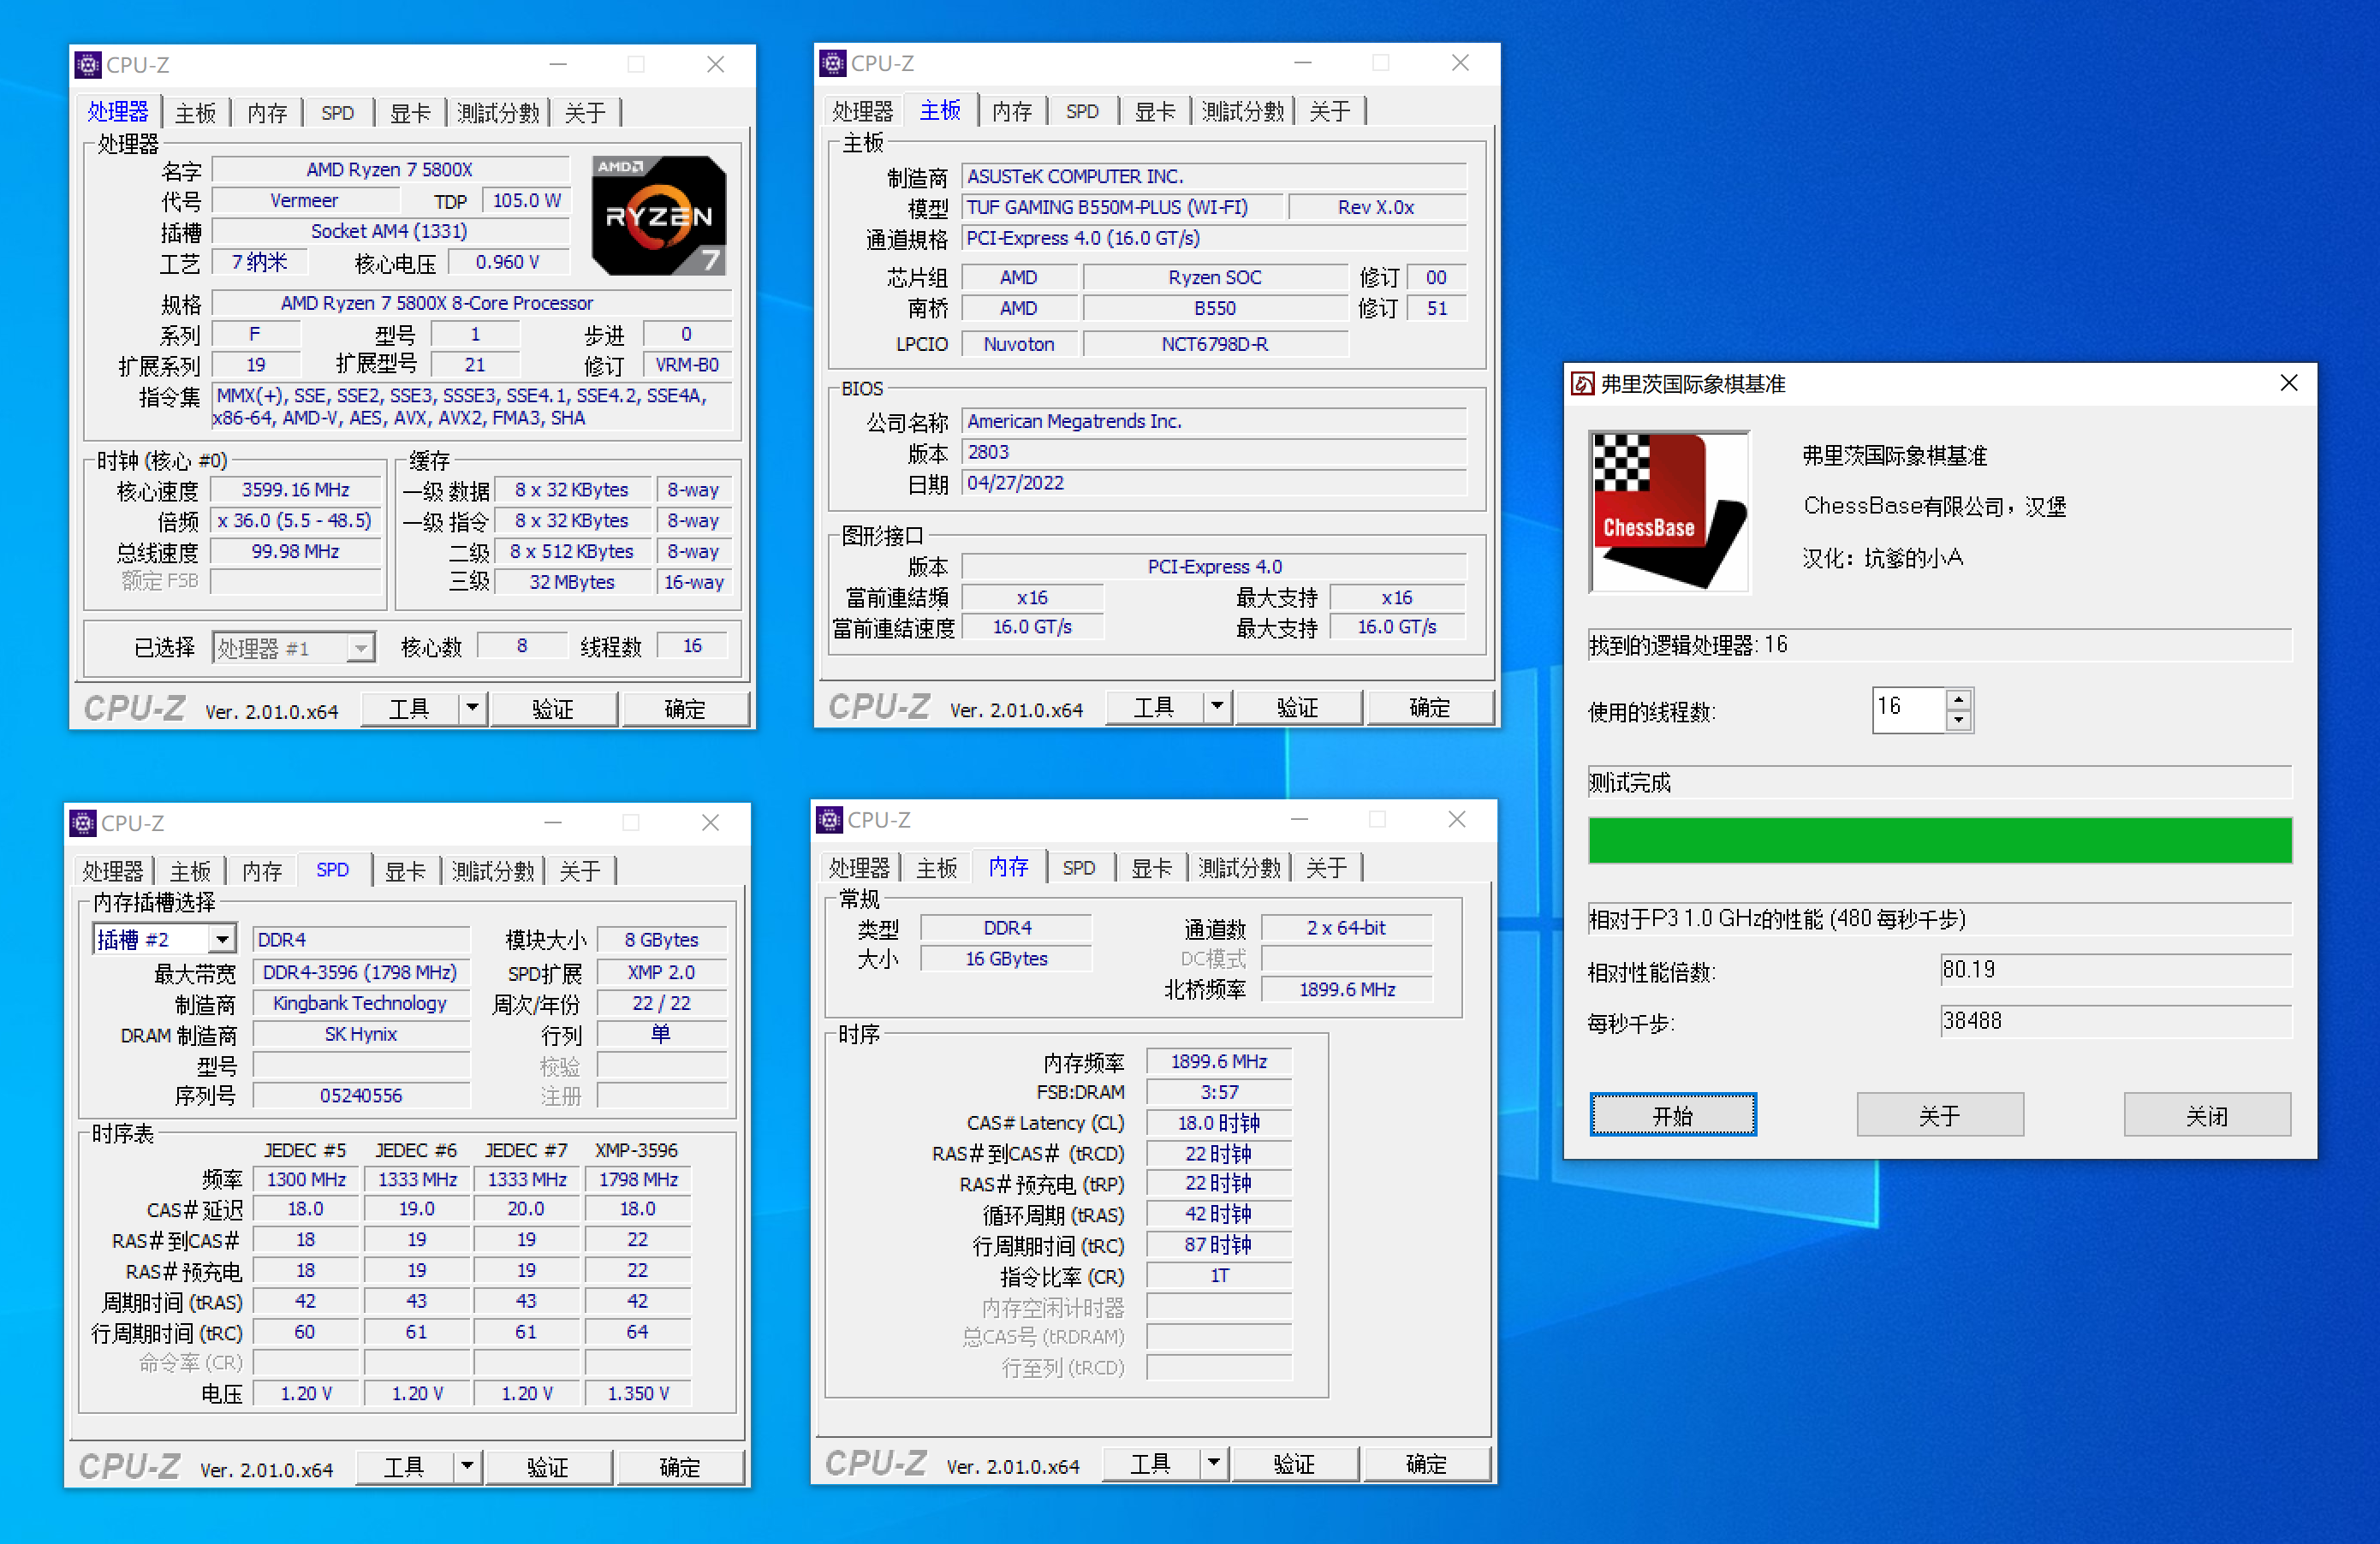Click 确定 in the SPD window
Image resolution: width=2380 pixels, height=1544 pixels.
pyautogui.click(x=681, y=1467)
